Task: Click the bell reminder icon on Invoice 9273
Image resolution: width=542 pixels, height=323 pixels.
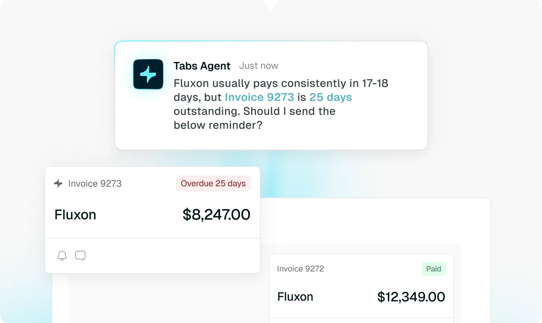Action: click(62, 255)
